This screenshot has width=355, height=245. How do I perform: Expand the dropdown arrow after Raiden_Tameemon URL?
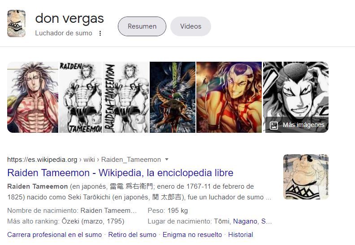click(x=167, y=160)
